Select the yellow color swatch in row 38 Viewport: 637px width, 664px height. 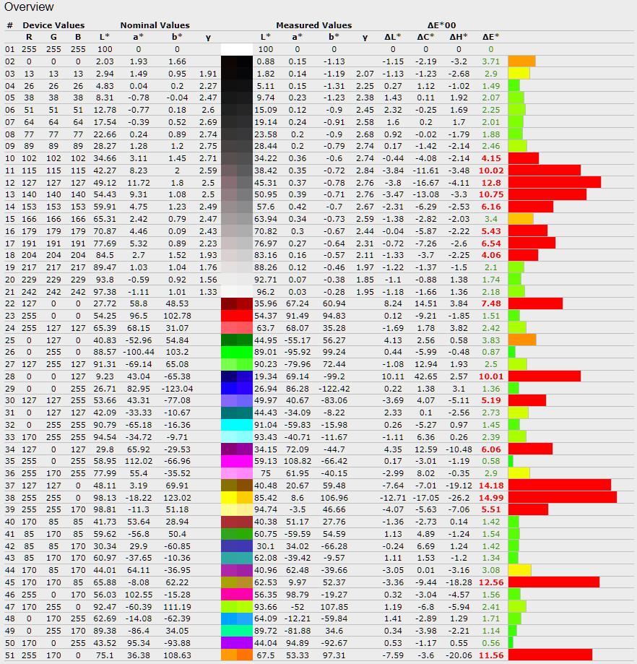pos(236,497)
